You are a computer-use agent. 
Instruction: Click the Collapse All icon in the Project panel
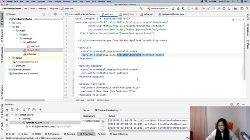click(x=49, y=14)
